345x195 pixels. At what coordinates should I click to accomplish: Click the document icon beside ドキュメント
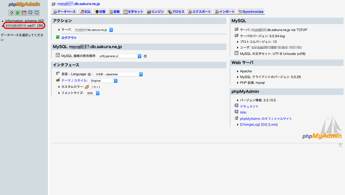click(236, 105)
